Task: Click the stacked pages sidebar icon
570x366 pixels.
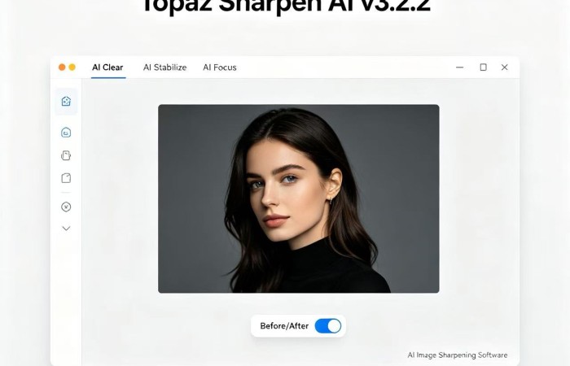Action: [66, 155]
